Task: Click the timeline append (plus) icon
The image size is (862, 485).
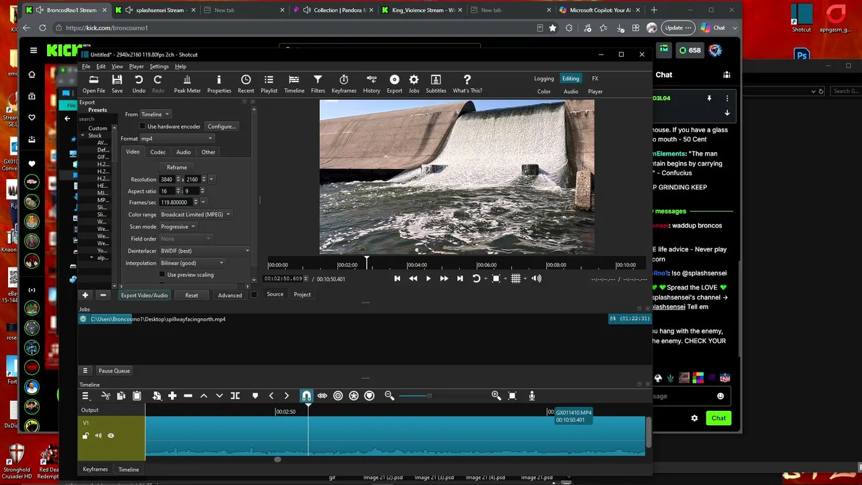Action: pyautogui.click(x=172, y=396)
